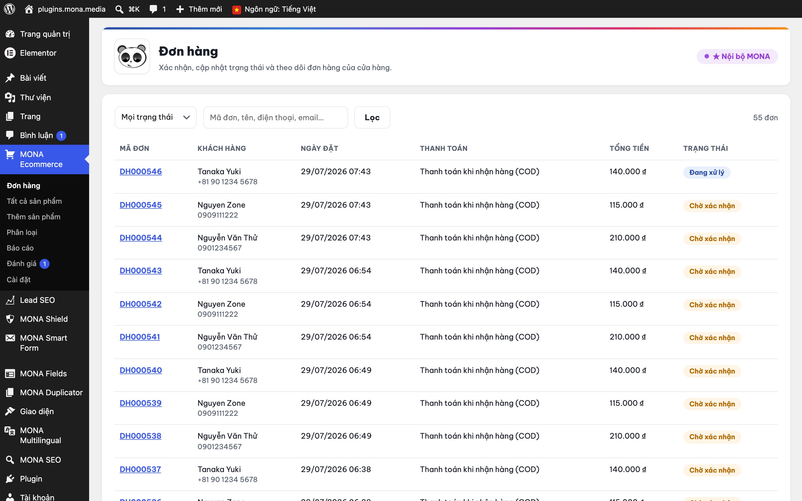Click the Vietnam flag language icon

[236, 10]
